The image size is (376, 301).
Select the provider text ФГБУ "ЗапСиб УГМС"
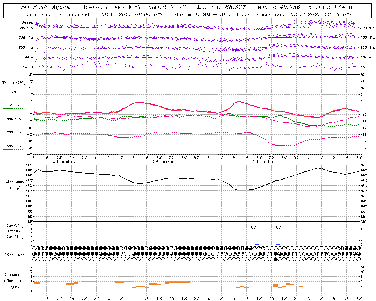coord(158,7)
